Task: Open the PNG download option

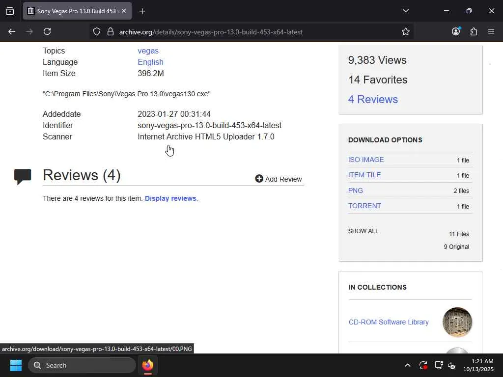Action: (x=356, y=190)
